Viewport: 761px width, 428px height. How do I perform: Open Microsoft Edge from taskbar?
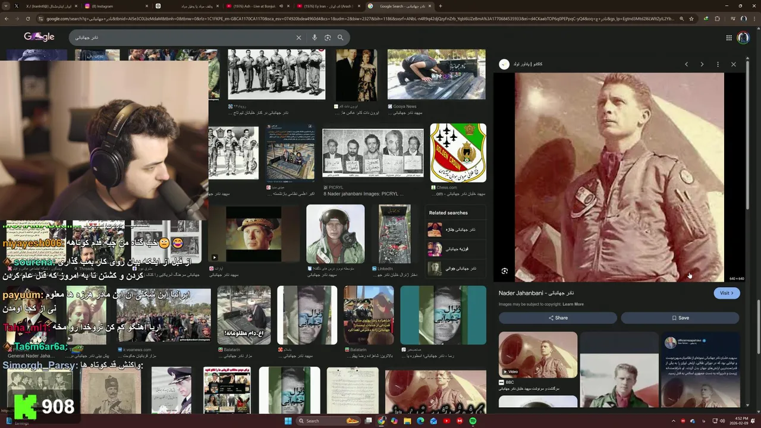(420, 421)
